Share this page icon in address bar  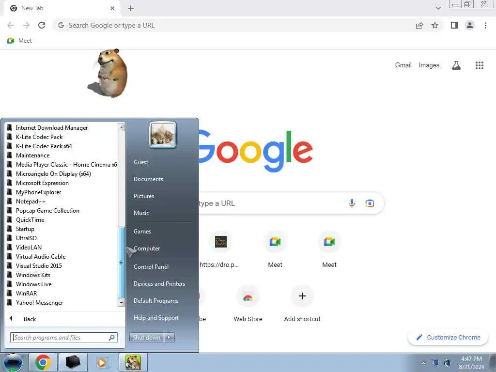pos(419,25)
